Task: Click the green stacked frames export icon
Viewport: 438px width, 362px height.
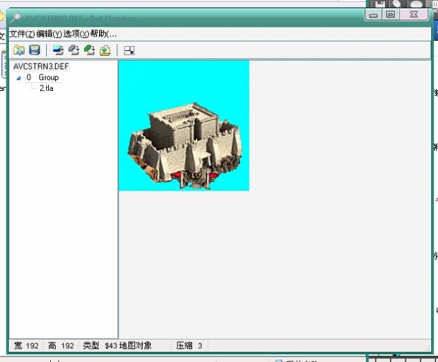Action: tap(89, 50)
